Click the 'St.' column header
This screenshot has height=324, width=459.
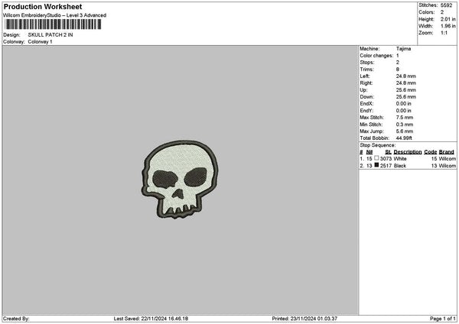click(x=388, y=152)
